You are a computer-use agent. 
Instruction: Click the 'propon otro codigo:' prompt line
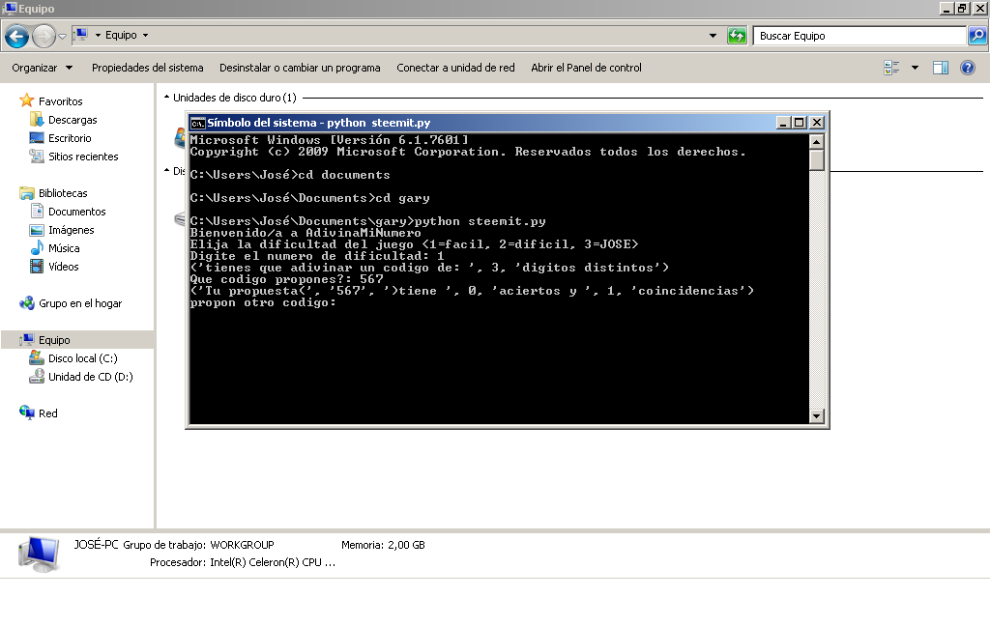(x=263, y=302)
